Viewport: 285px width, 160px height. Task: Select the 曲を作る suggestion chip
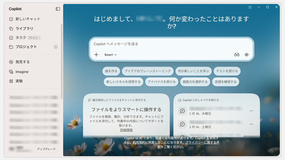(x=111, y=71)
